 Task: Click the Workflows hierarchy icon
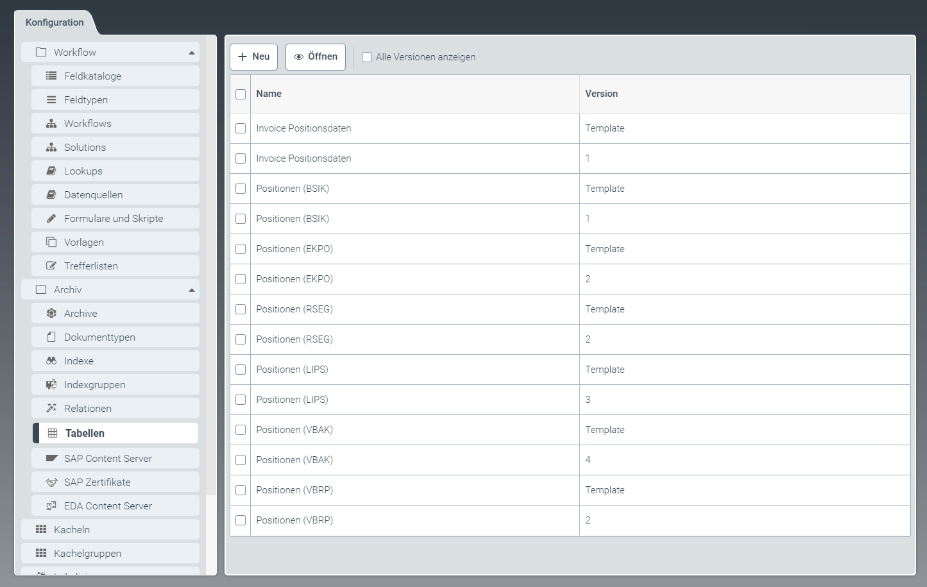pos(51,123)
